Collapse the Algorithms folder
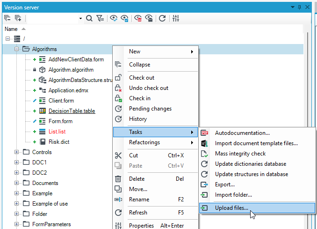The width and height of the screenshot is (317, 229). tap(16, 49)
